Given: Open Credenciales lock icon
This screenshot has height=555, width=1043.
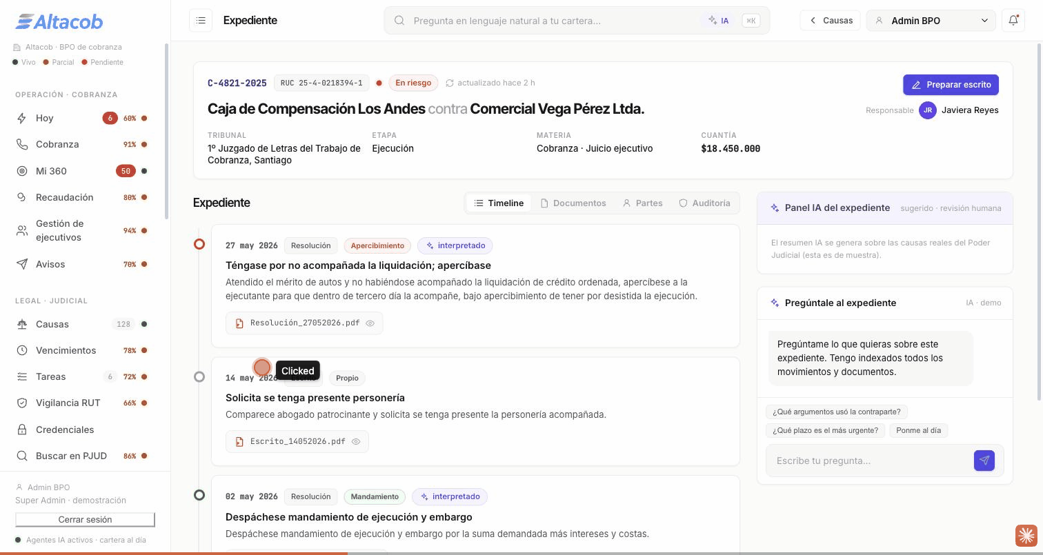Looking at the screenshot, I should pos(22,430).
